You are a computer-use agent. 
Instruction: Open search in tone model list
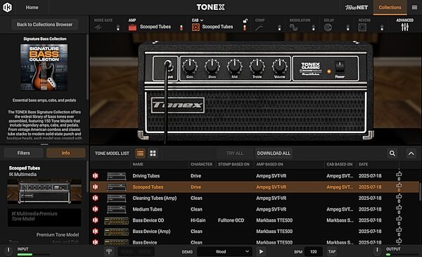coord(392,153)
